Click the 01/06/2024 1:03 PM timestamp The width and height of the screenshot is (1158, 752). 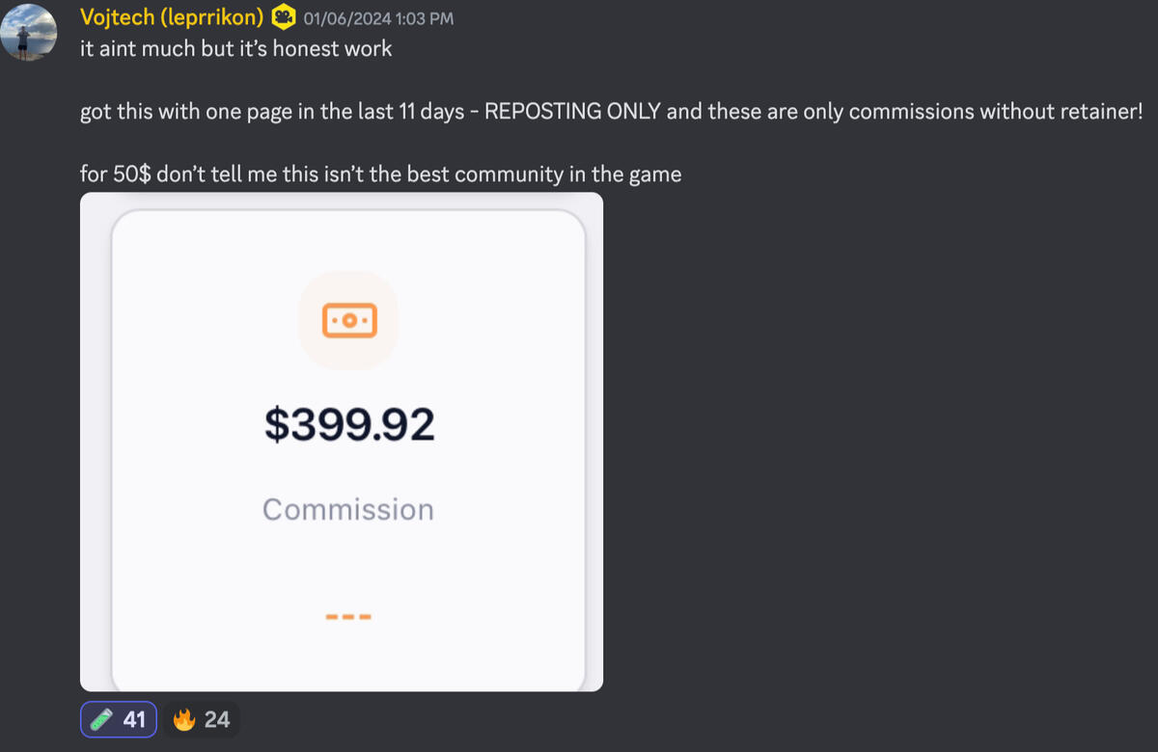pyautogui.click(x=378, y=18)
